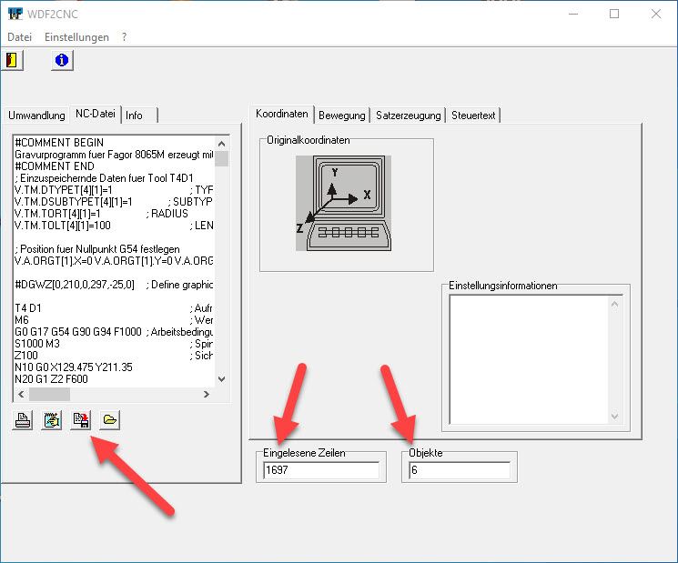Click the 'T4 D1' line
The image size is (678, 563).
(x=114, y=308)
